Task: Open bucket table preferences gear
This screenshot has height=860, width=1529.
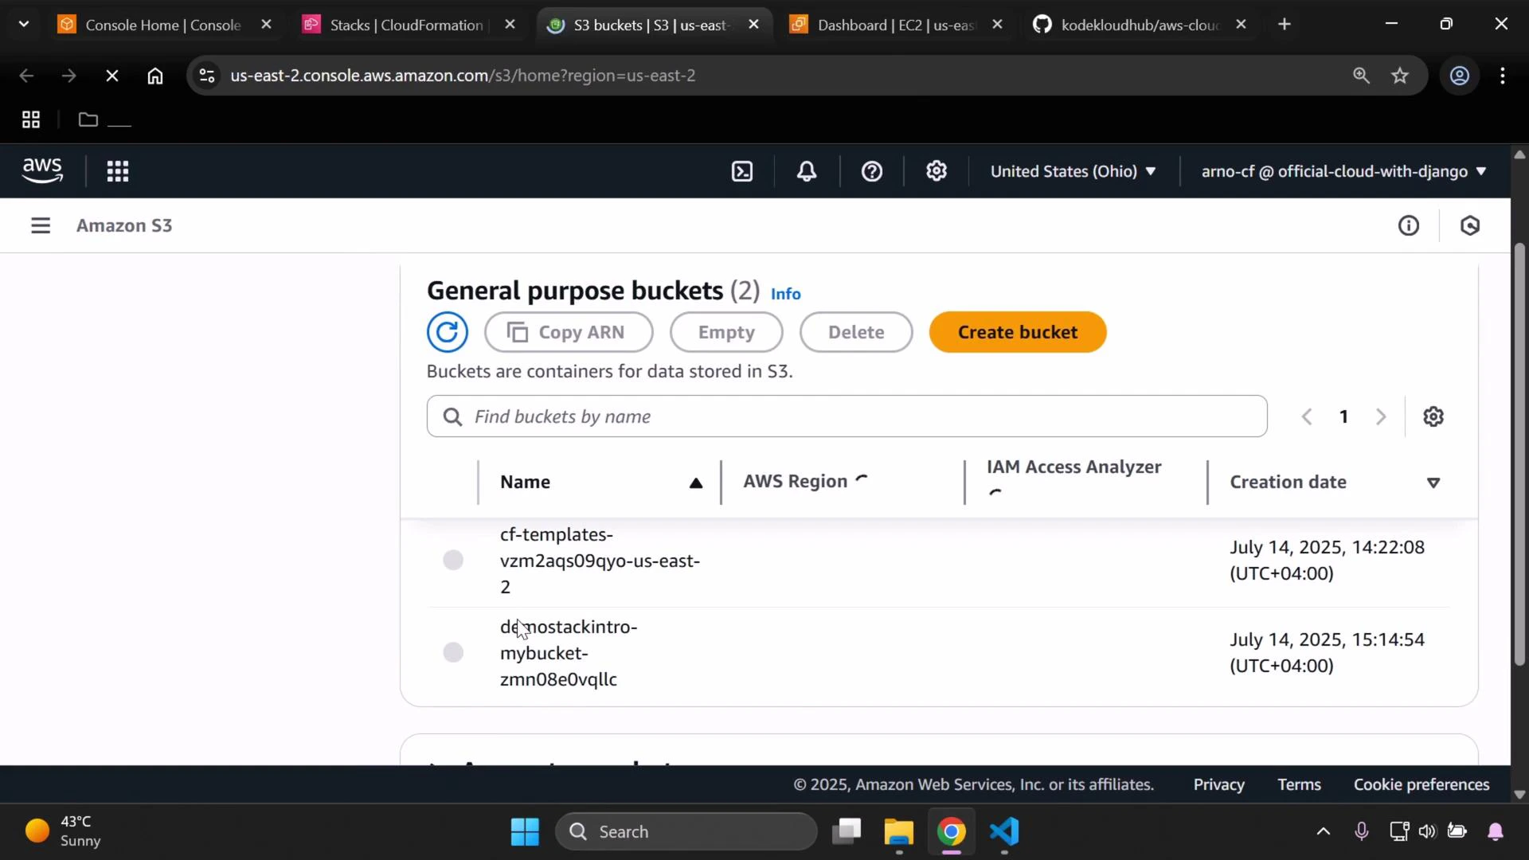Action: (x=1433, y=416)
